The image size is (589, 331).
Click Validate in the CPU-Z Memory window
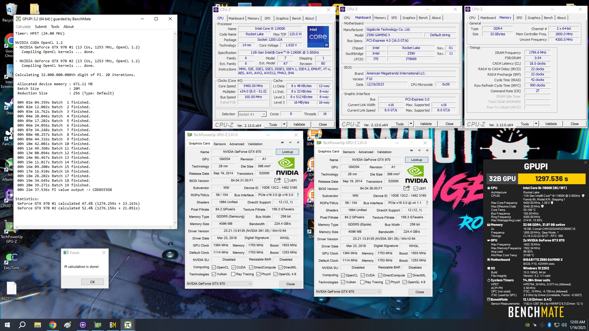point(551,124)
